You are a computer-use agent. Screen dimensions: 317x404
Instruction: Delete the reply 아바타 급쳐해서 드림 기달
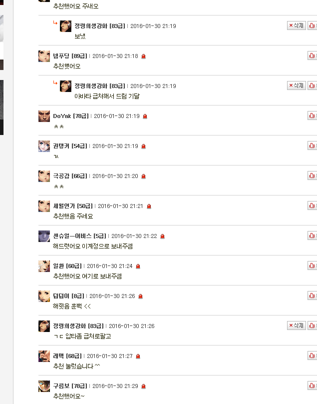297,85
